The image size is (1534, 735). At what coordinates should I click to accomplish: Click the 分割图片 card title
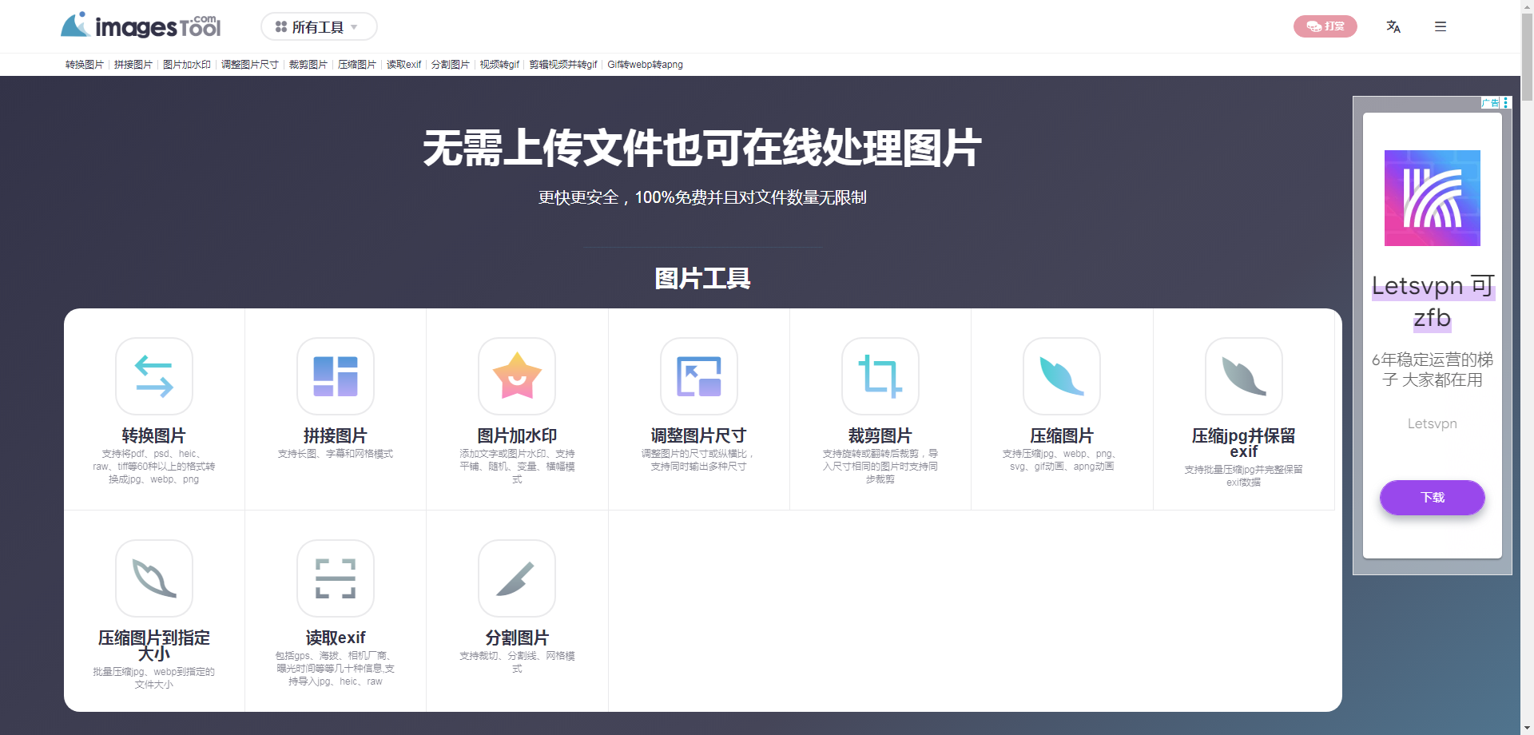[x=517, y=638]
